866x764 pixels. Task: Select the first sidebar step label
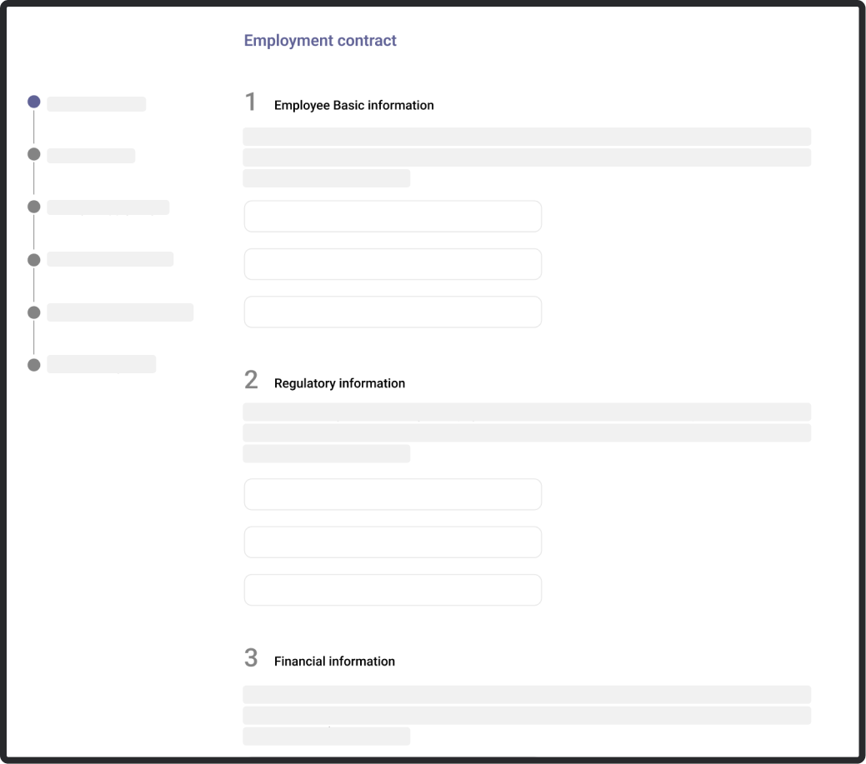tap(97, 103)
